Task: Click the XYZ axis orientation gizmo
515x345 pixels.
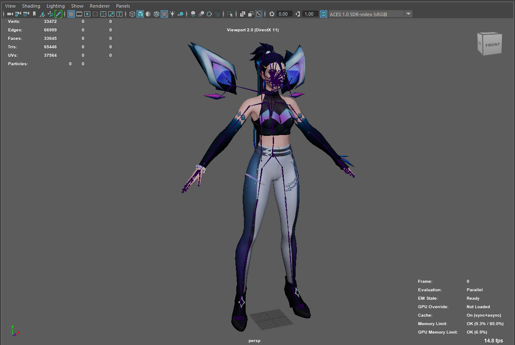Action: coord(14,331)
